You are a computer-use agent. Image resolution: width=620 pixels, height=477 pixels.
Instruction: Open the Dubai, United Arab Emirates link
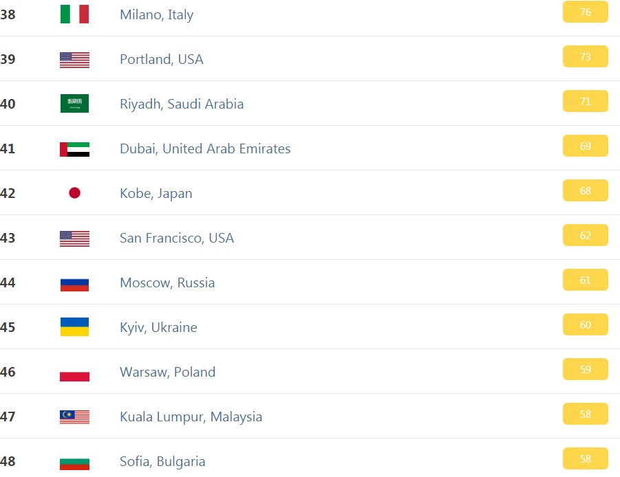205,148
